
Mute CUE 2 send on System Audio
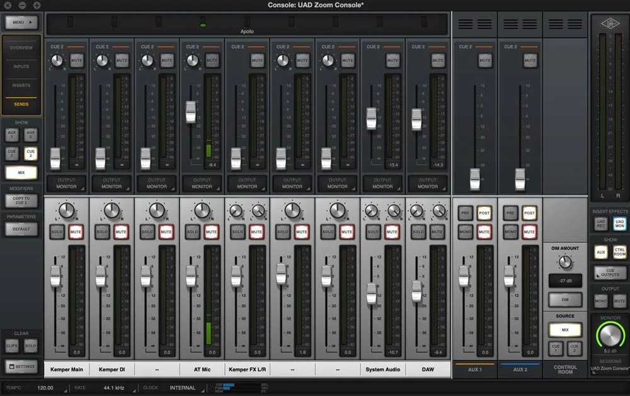pos(392,61)
